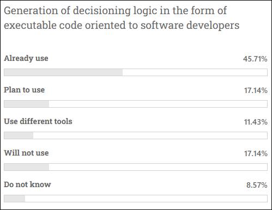272x210 pixels.
Task: Click the filled part of 'Use different tools' bar
Action: click(x=19, y=135)
